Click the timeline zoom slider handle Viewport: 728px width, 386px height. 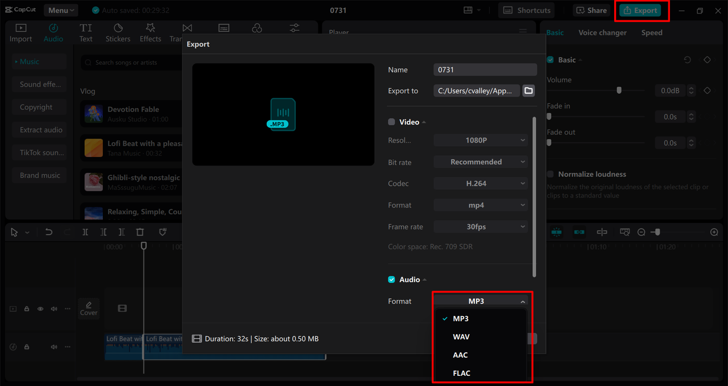[x=657, y=232]
